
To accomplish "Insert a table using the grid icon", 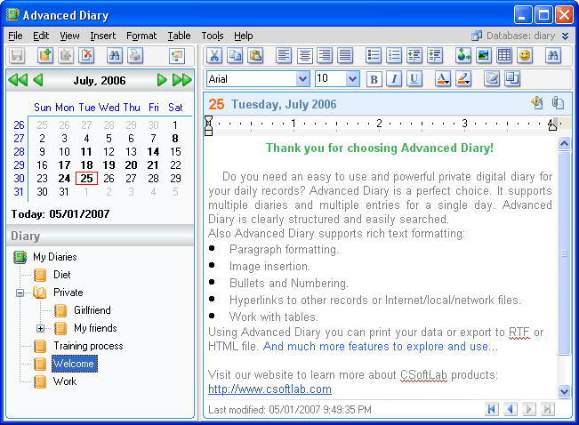I will point(504,56).
